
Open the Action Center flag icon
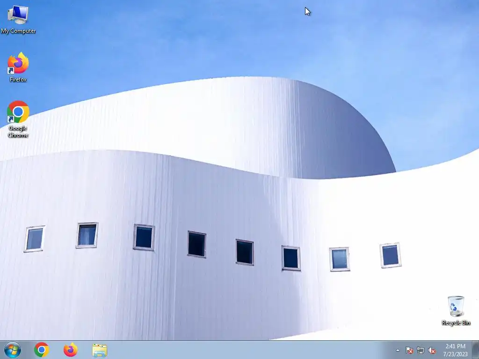click(409, 350)
